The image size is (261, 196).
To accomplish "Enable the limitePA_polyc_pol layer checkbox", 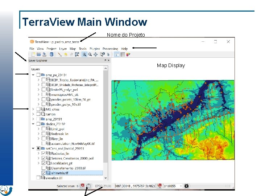I will tap(43, 90).
